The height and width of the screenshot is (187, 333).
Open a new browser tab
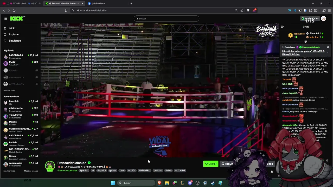(131, 3)
